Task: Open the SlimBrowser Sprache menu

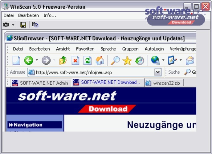Action: pos(108,49)
